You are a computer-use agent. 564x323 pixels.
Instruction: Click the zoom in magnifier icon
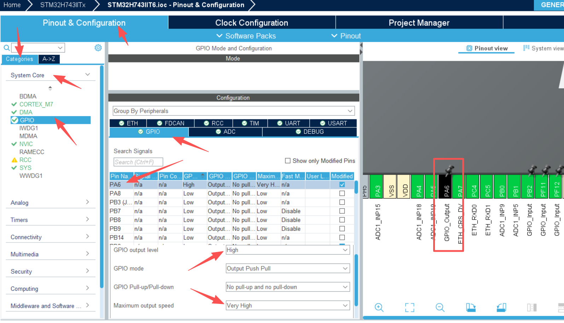coord(379,307)
